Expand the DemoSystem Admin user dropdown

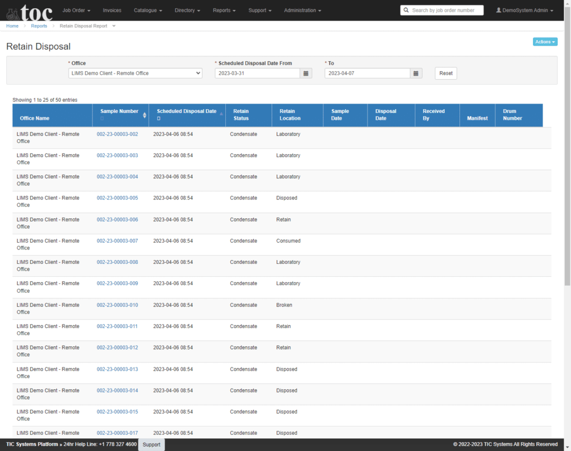[x=524, y=10]
